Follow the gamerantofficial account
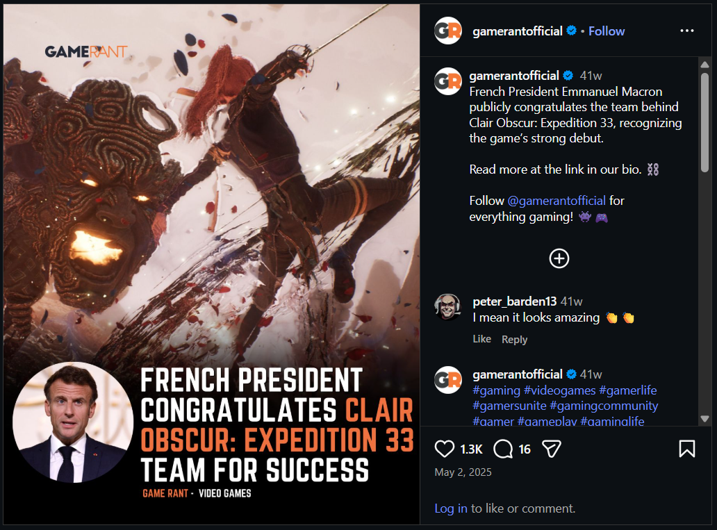 pyautogui.click(x=607, y=31)
